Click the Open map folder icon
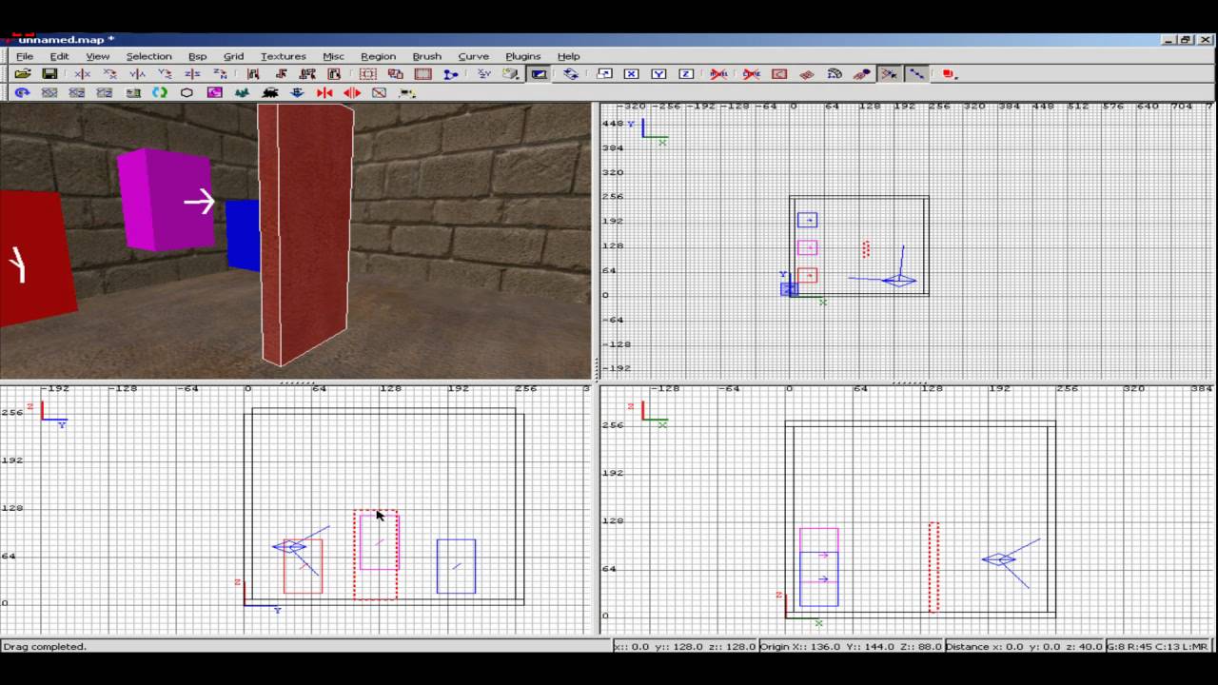 click(x=22, y=74)
